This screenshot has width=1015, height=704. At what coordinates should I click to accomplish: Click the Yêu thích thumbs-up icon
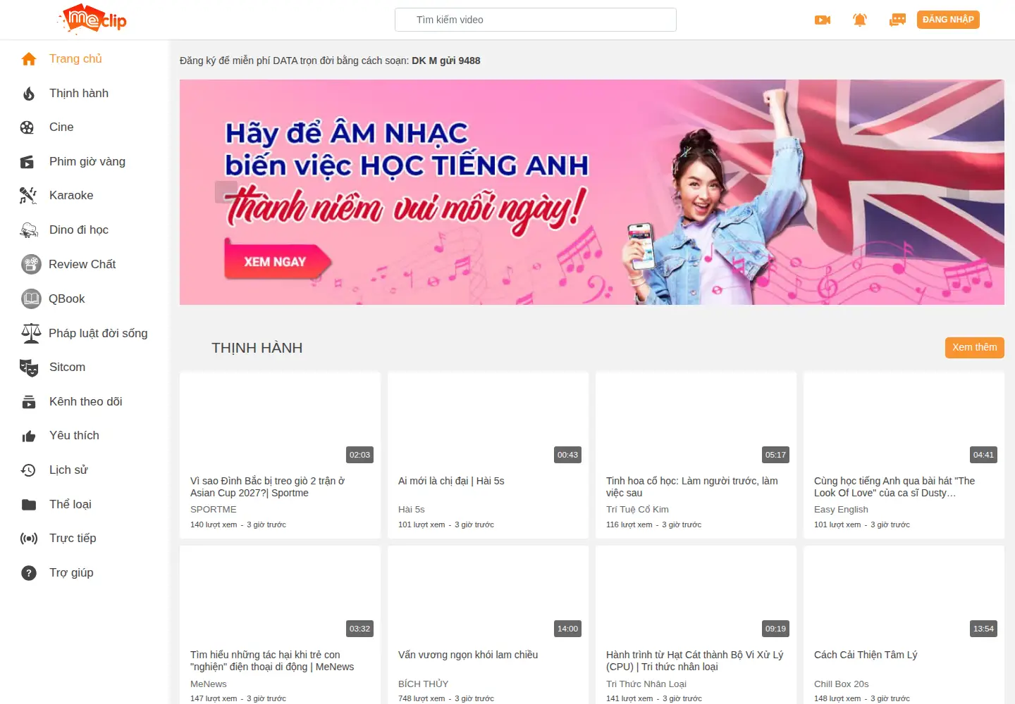pos(29,436)
